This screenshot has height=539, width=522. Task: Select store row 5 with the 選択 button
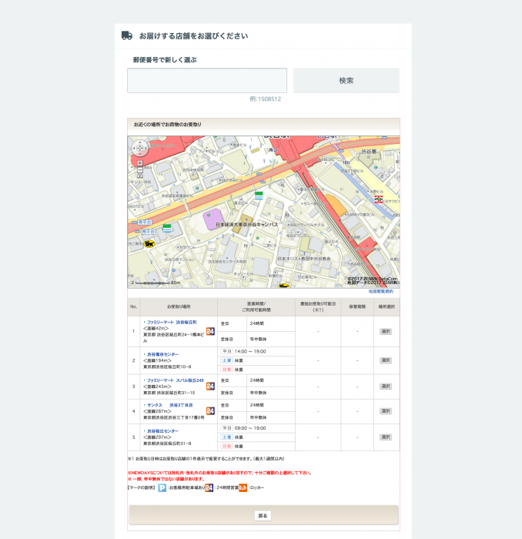(386, 437)
